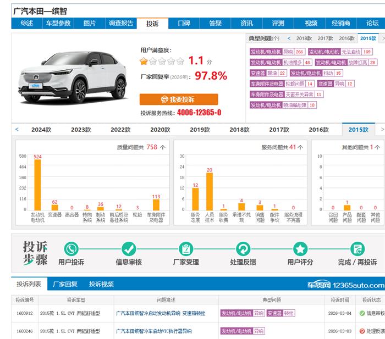Click the 处理反馈 refresh step icon
385x339 pixels.
tap(243, 248)
